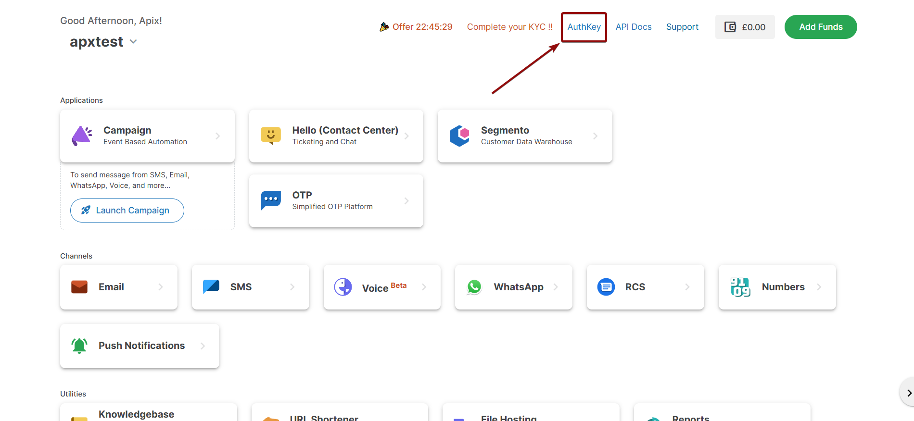Viewport: 914px width, 421px height.
Task: Click the Simplified OTP Platform subtitle
Action: [x=332, y=207]
